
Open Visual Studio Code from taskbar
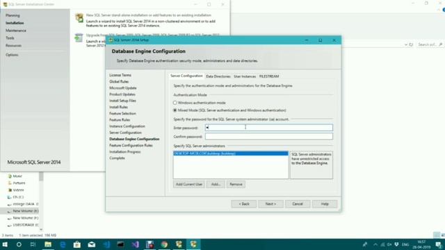click(106, 244)
